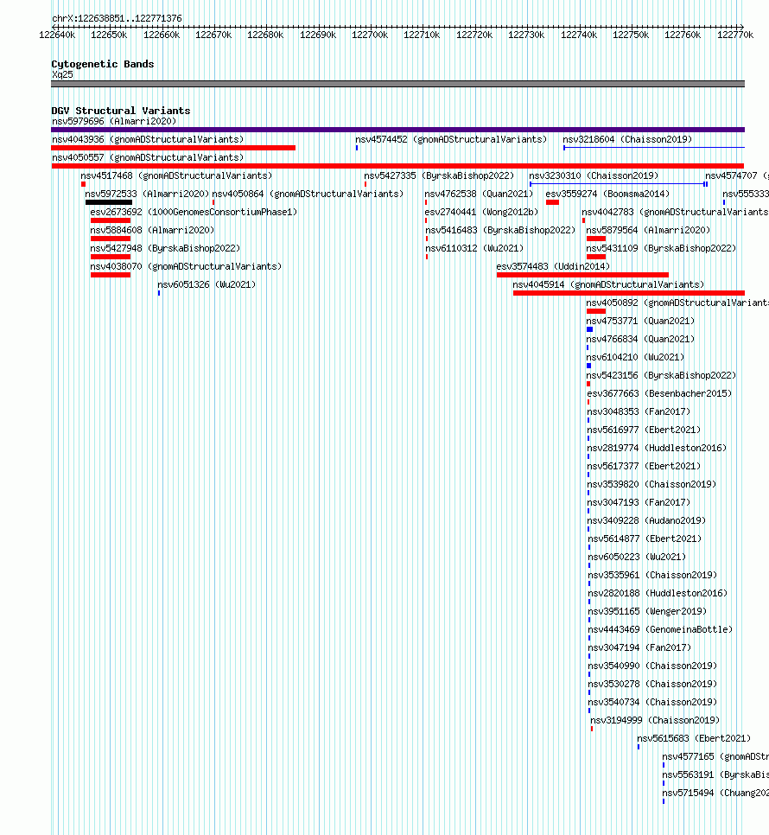Click the nsv4574452 gnomAD variant label

[451, 139]
